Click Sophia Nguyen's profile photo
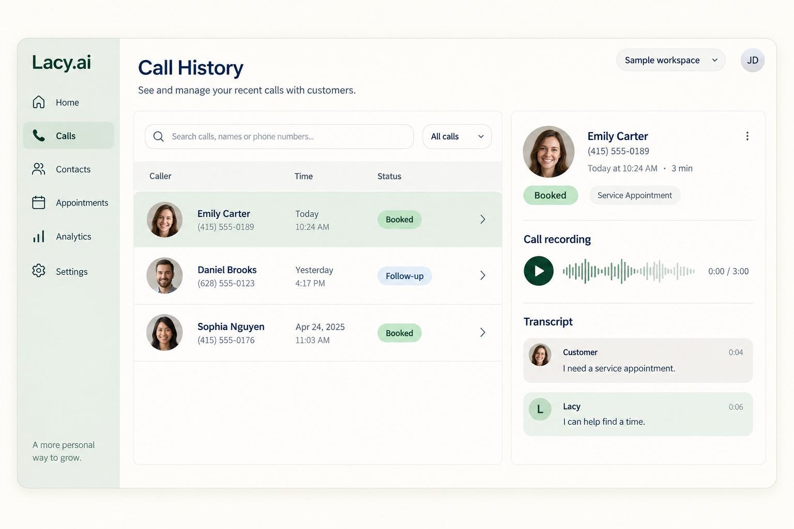The image size is (794, 529). tap(165, 332)
